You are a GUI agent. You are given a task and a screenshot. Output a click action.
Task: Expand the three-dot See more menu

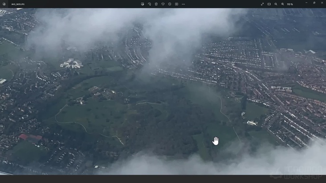point(183,4)
